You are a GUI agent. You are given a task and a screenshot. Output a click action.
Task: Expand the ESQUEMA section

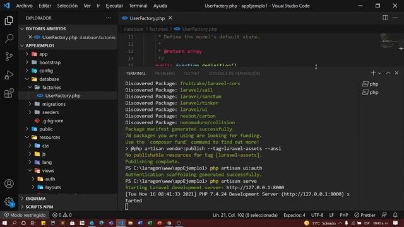tap(68, 199)
